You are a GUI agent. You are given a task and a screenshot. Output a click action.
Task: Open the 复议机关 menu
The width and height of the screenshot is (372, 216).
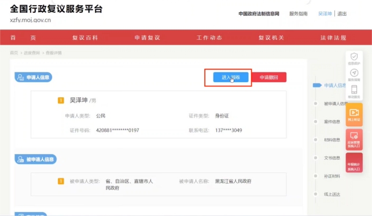click(x=271, y=38)
